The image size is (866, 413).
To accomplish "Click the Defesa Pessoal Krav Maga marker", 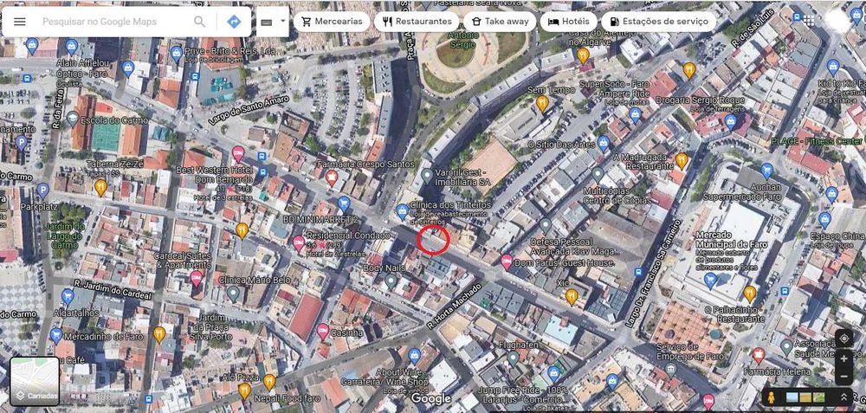I will (546, 226).
